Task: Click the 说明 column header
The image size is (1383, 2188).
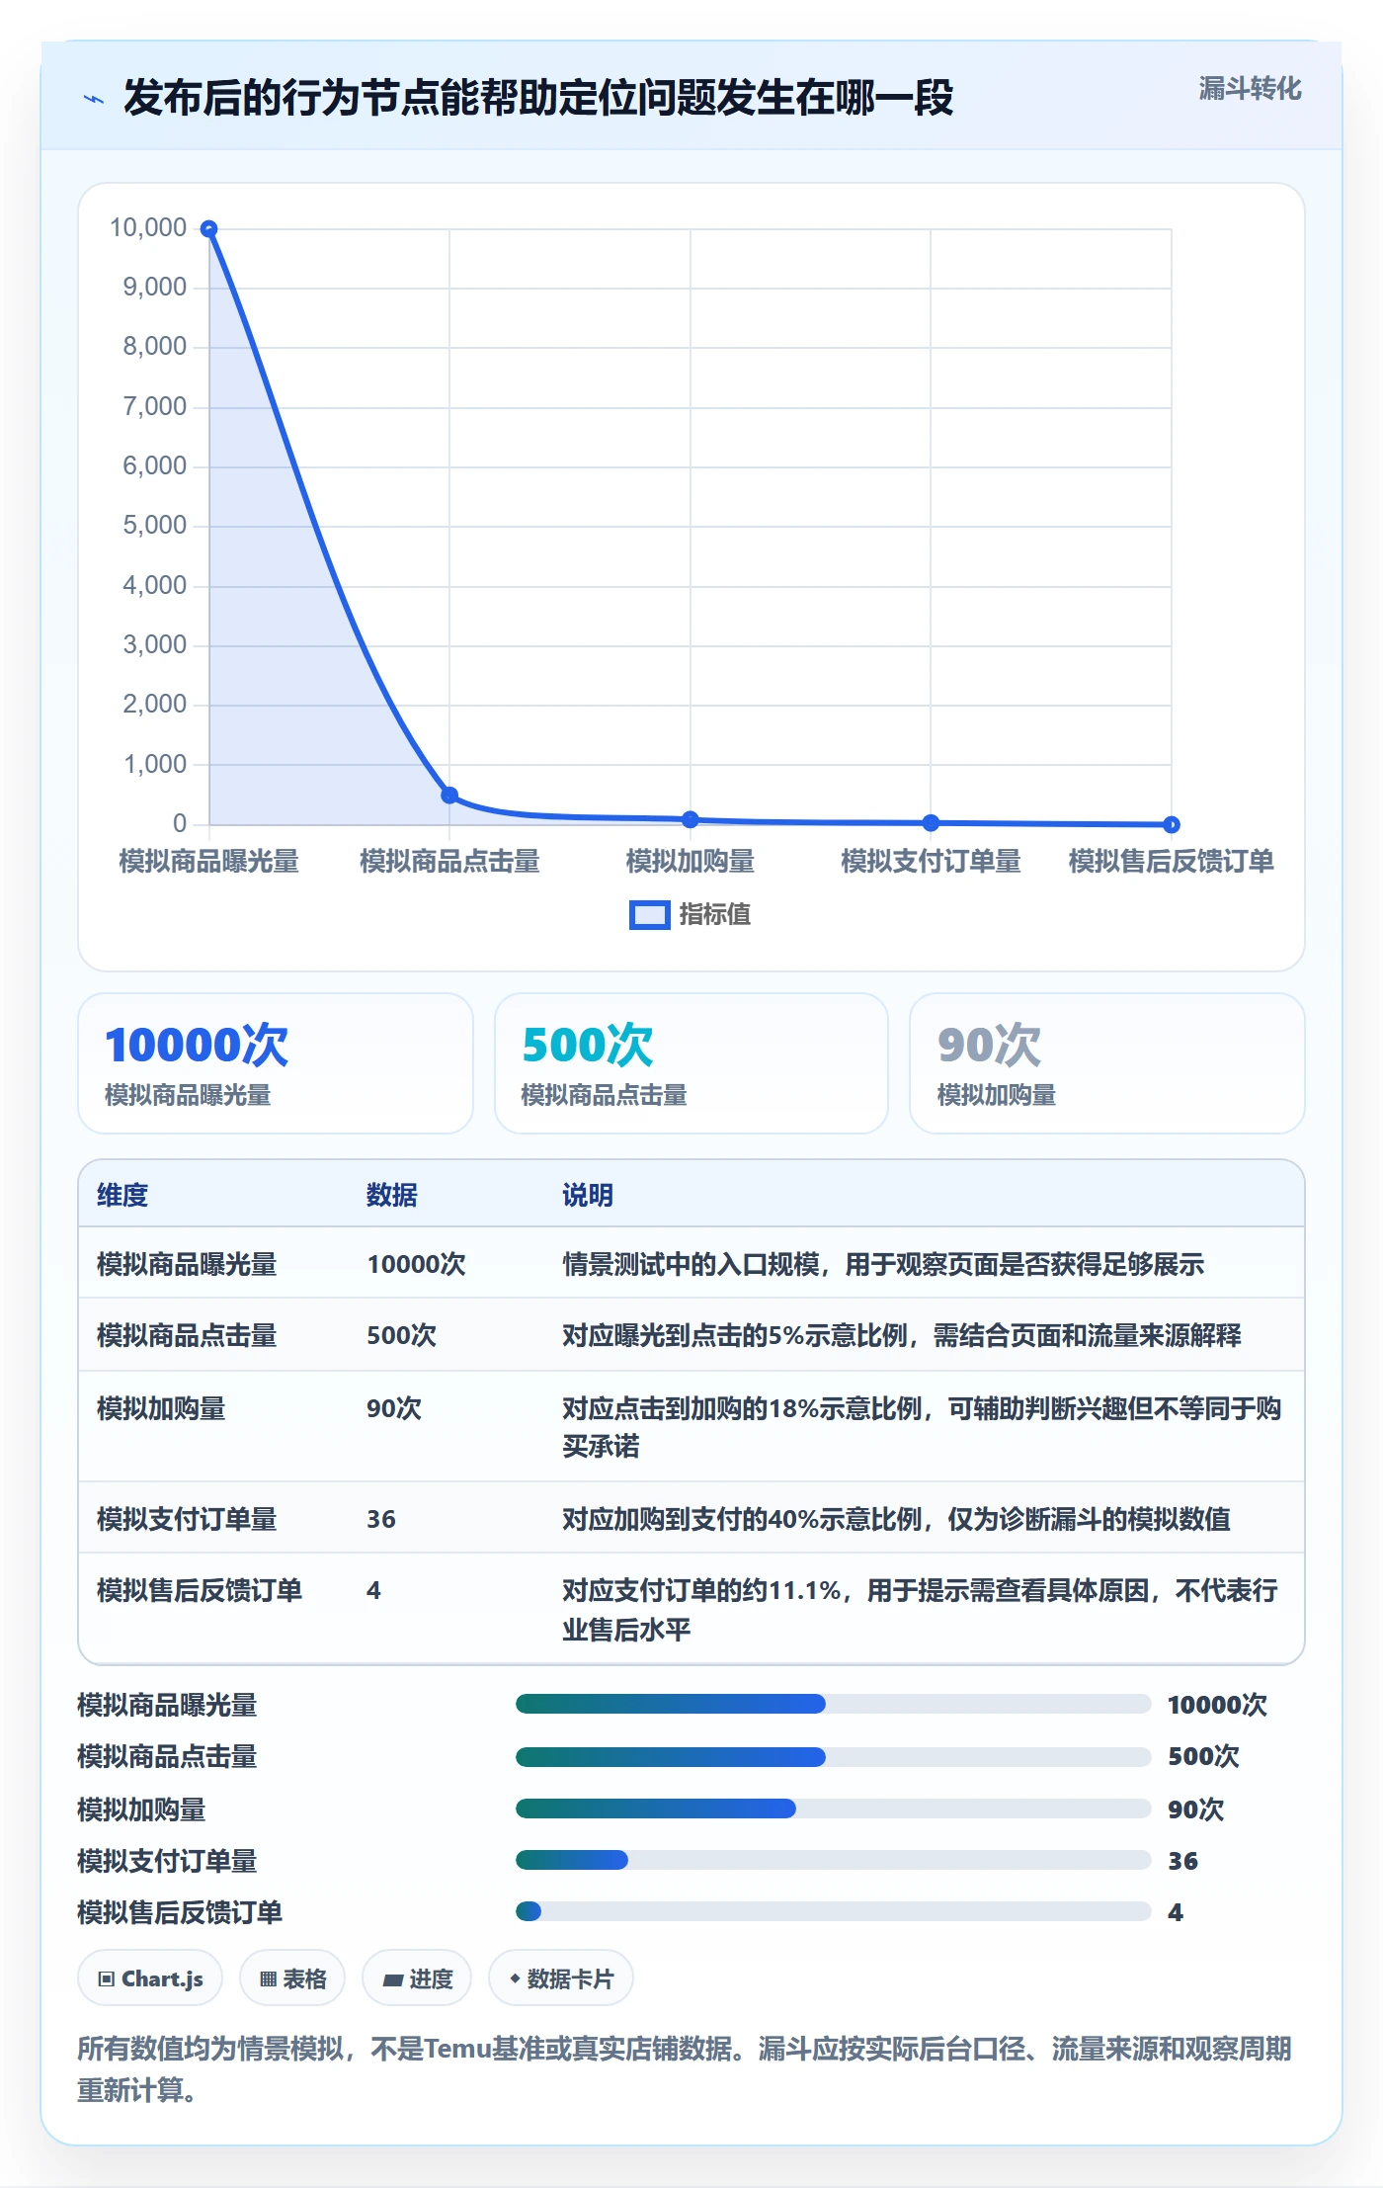Action: [x=588, y=1195]
